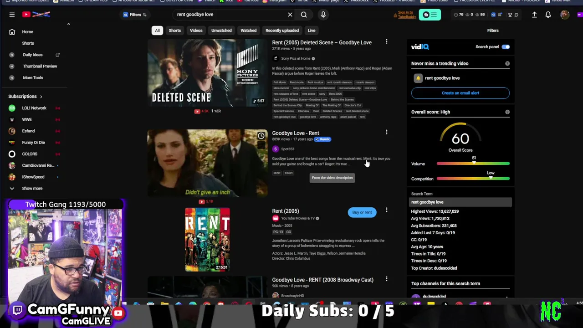Image resolution: width=583 pixels, height=328 pixels.
Task: Click the Volume score slider bar
Action: [473, 164]
